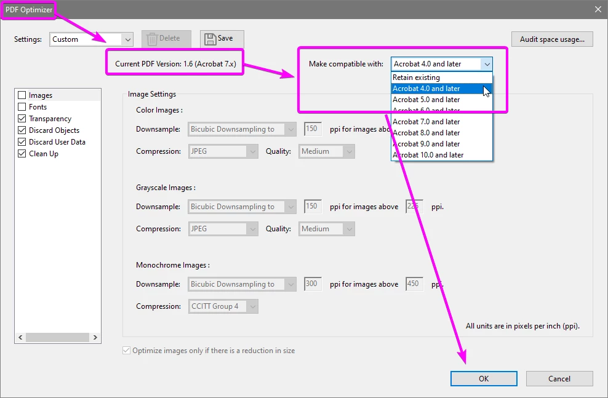The width and height of the screenshot is (608, 398).
Task: Choose Acrobat 10.0 and later option
Action: [x=442, y=155]
